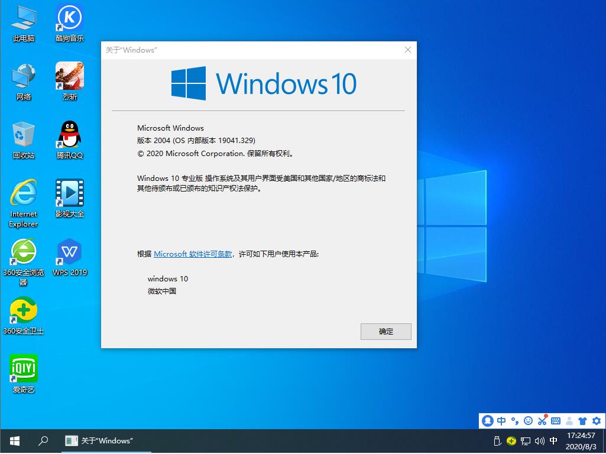Switch to the 关于Windows taskbar task
This screenshot has width=606, height=454.
(x=105, y=440)
